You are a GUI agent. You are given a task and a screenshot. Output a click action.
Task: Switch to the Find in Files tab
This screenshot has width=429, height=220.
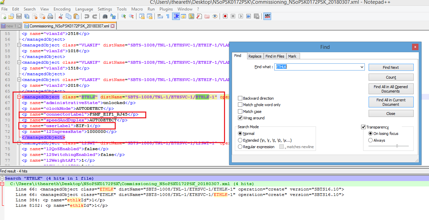pos(275,56)
